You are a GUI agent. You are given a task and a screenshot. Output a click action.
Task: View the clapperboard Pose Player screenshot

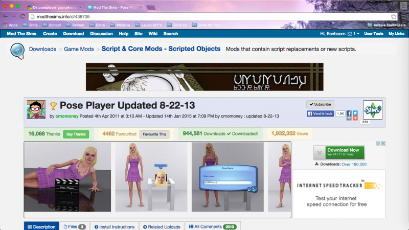pyautogui.click(x=67, y=177)
